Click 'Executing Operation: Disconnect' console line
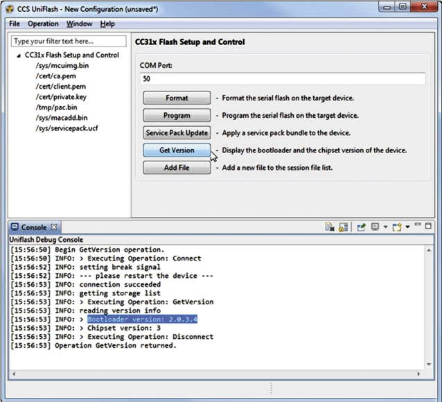This screenshot has width=442, height=402. [112, 337]
